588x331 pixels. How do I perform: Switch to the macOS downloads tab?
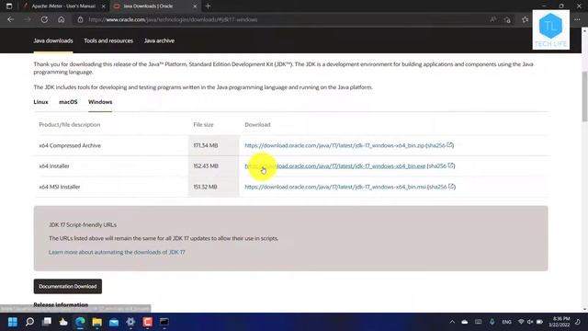(68, 102)
